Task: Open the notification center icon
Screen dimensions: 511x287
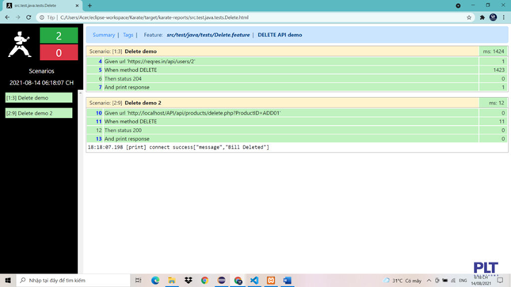Action: coord(501,280)
